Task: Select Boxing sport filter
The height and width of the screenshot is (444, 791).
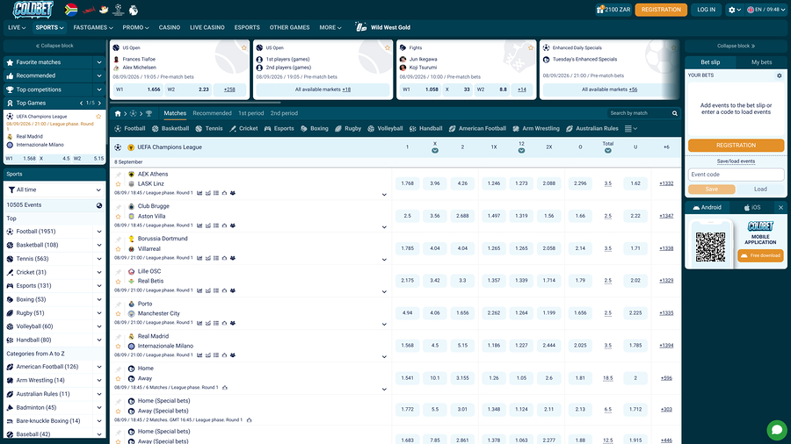Action: pos(315,129)
